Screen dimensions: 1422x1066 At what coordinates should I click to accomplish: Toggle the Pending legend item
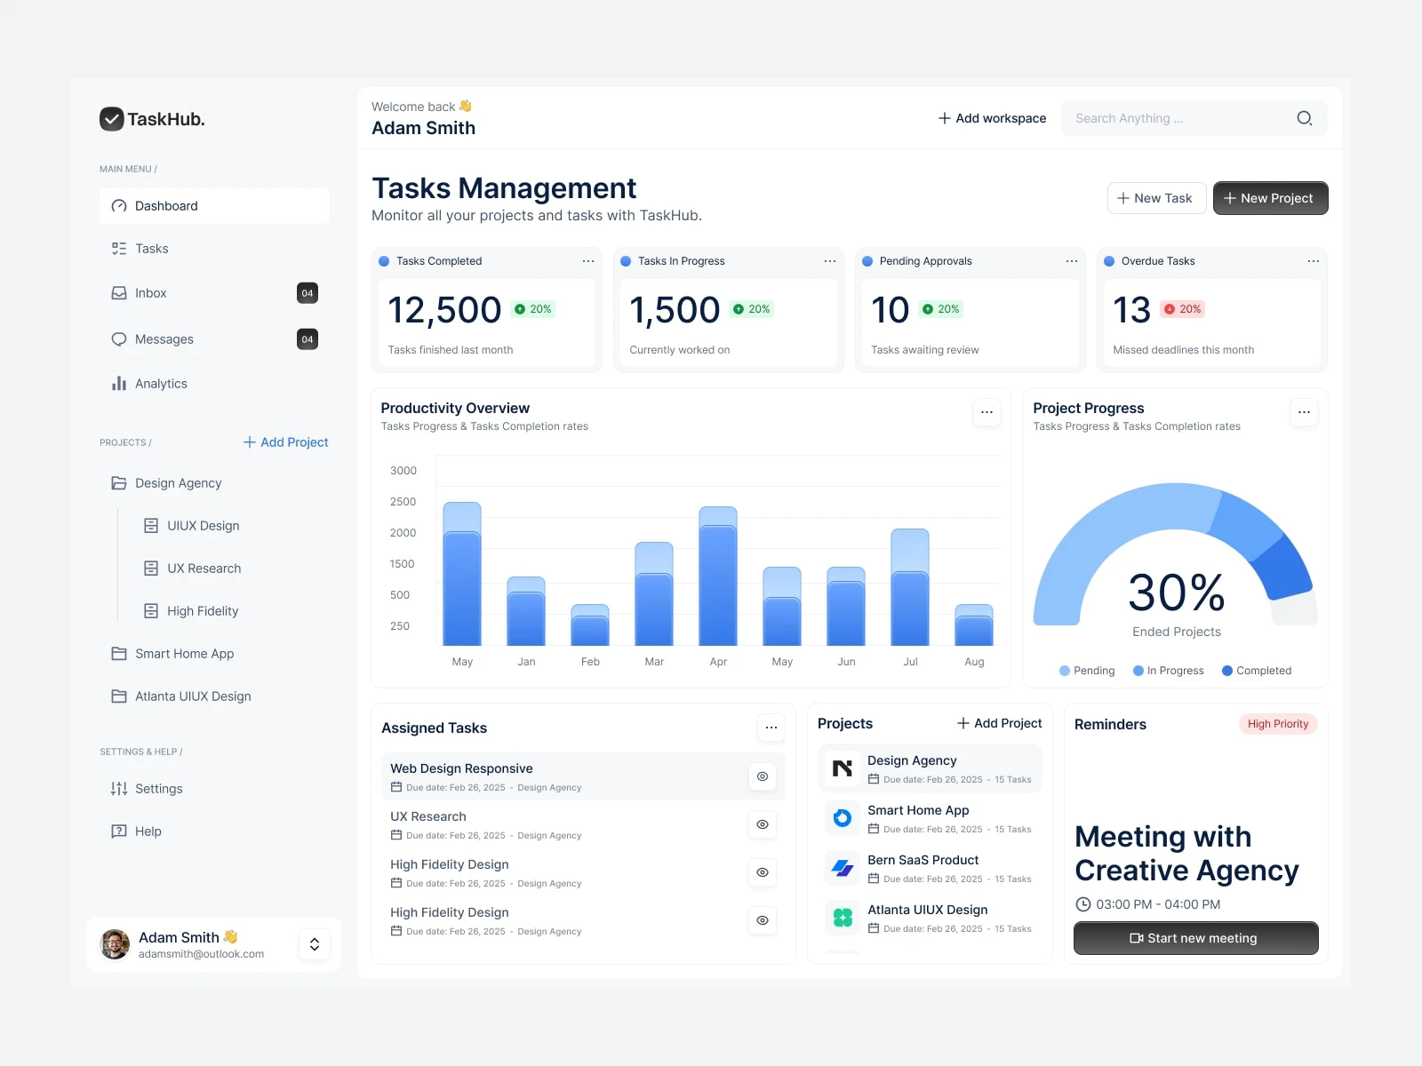click(x=1087, y=671)
